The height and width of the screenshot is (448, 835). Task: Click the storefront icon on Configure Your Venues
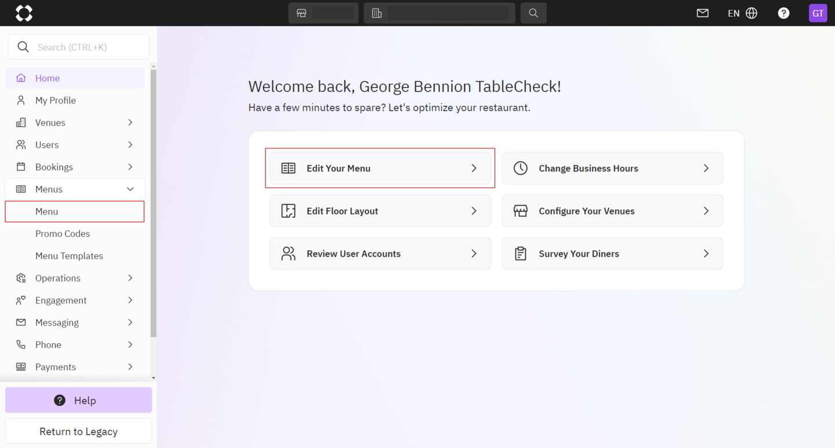[520, 211]
